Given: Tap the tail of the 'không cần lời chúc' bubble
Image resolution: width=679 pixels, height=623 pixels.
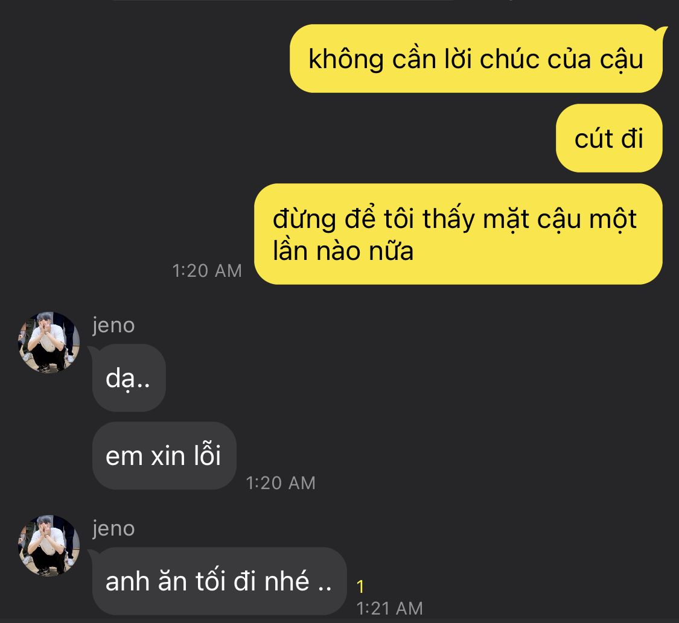Looking at the screenshot, I should point(661,32).
